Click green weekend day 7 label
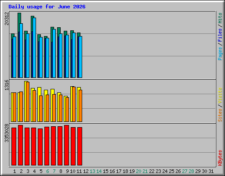This screenshot has width=225, height=176. click(54, 171)
